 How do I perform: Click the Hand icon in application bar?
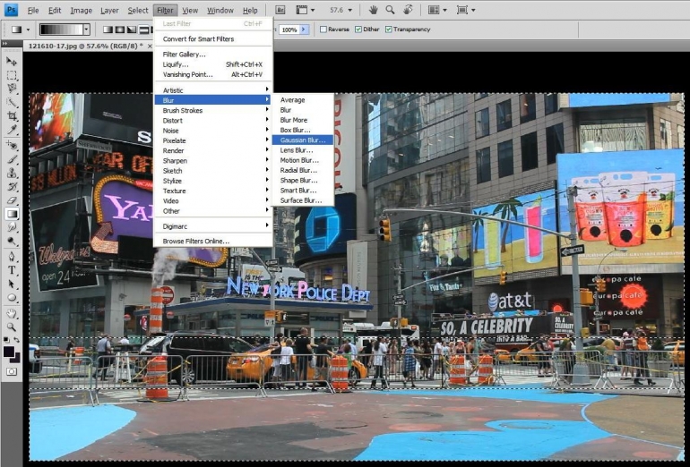coord(373,10)
